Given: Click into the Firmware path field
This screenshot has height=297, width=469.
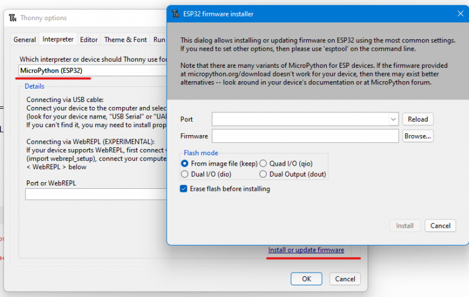Looking at the screenshot, I should click(x=305, y=136).
